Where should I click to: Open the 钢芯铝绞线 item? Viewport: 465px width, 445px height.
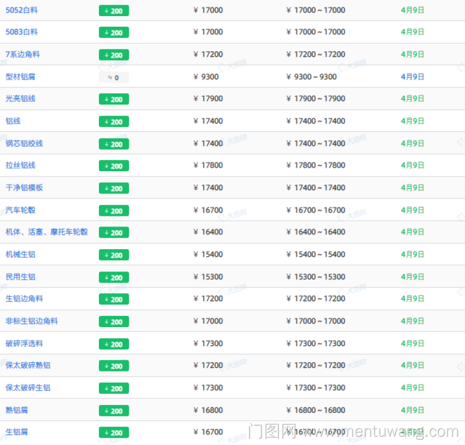pyautogui.click(x=24, y=144)
